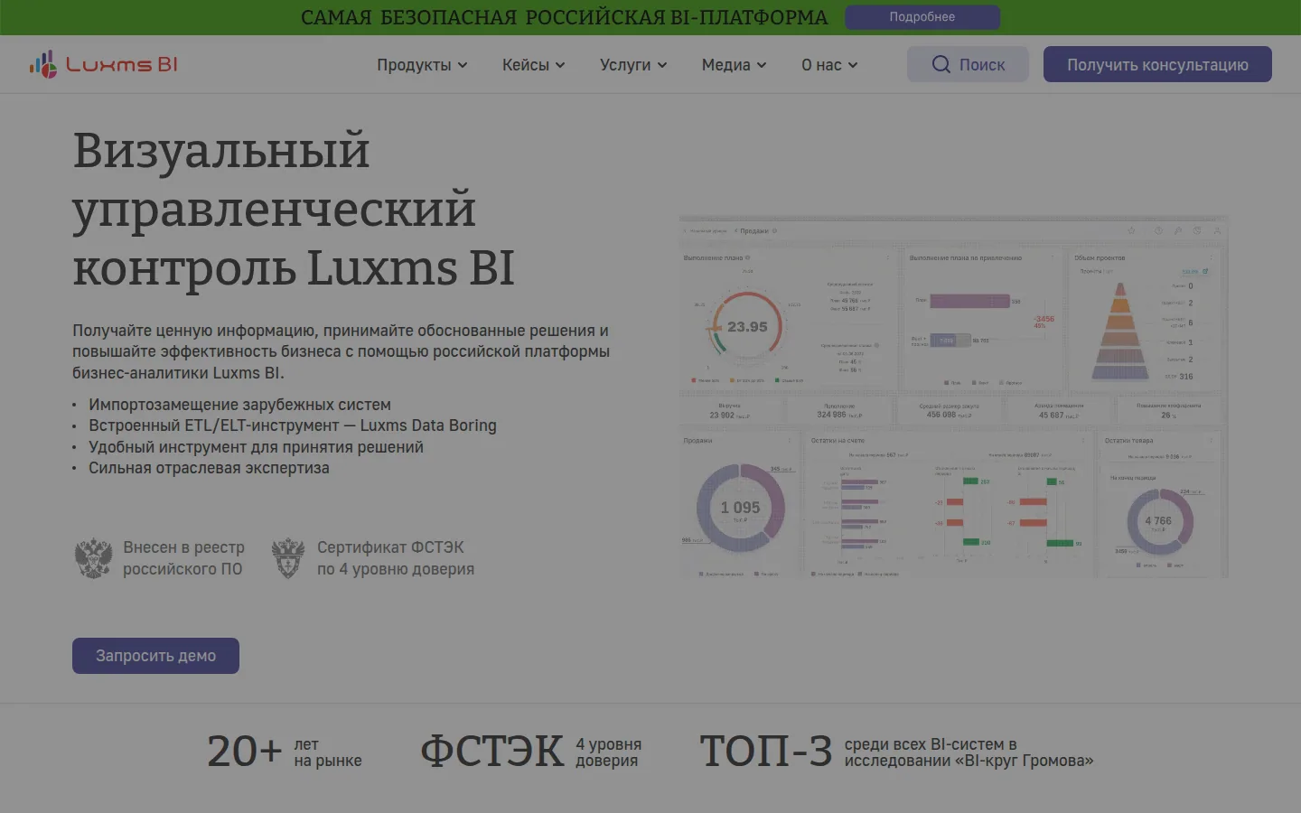
Task: Click the banner text САМАЯ БЕЗОПАСНАЯ РОССИЙСКАЯ BI-ПЛАТФОРМА
Action: (564, 17)
